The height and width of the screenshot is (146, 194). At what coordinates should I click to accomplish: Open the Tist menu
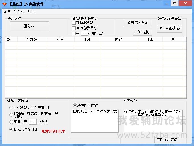point(31,11)
